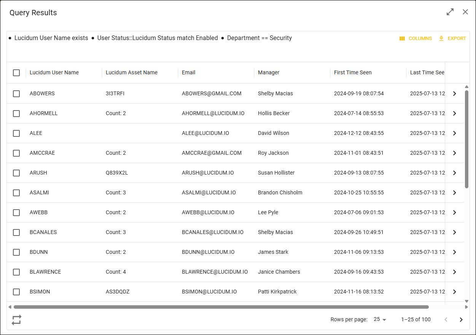
Task: Click first seen 2024-07-06 09:01:53
Action: coord(359,212)
